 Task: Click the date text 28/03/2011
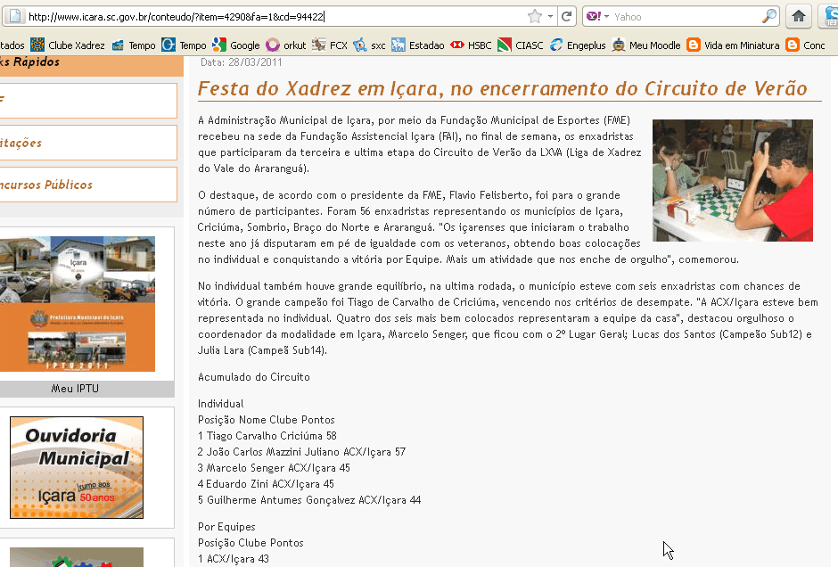255,62
